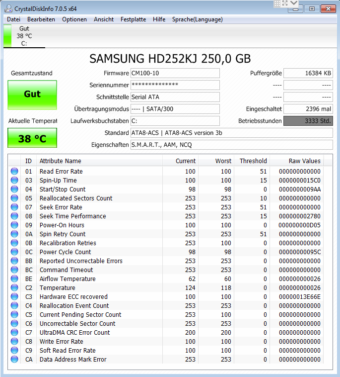Click the Übertragungsmodus SATA/300 field
Screen dimensions: 340x377
tap(175, 109)
